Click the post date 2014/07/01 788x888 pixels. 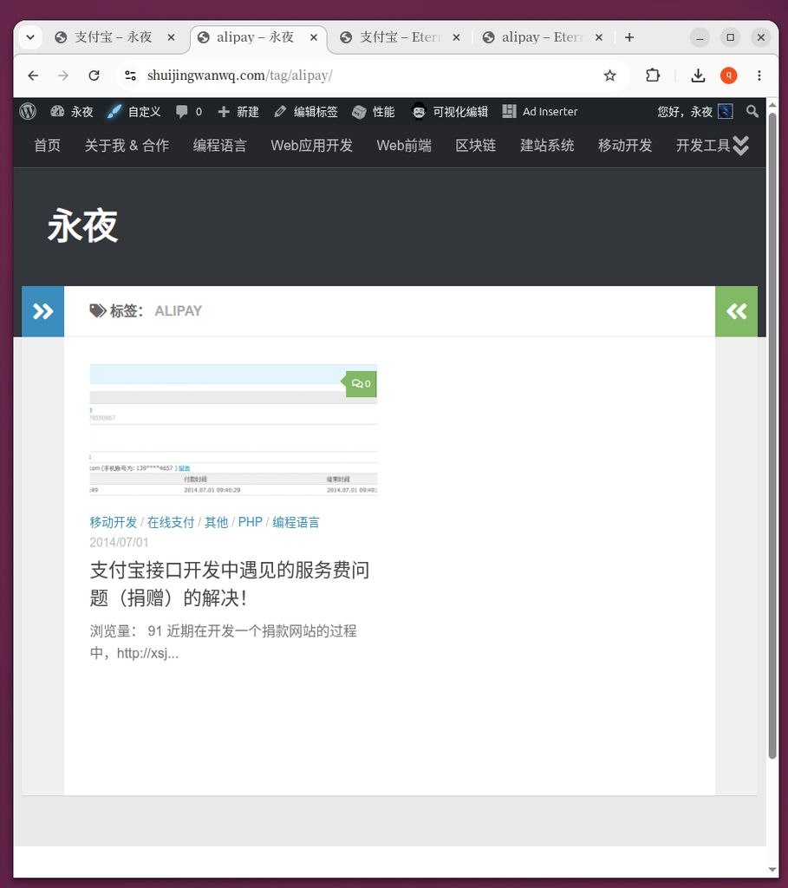point(119,543)
